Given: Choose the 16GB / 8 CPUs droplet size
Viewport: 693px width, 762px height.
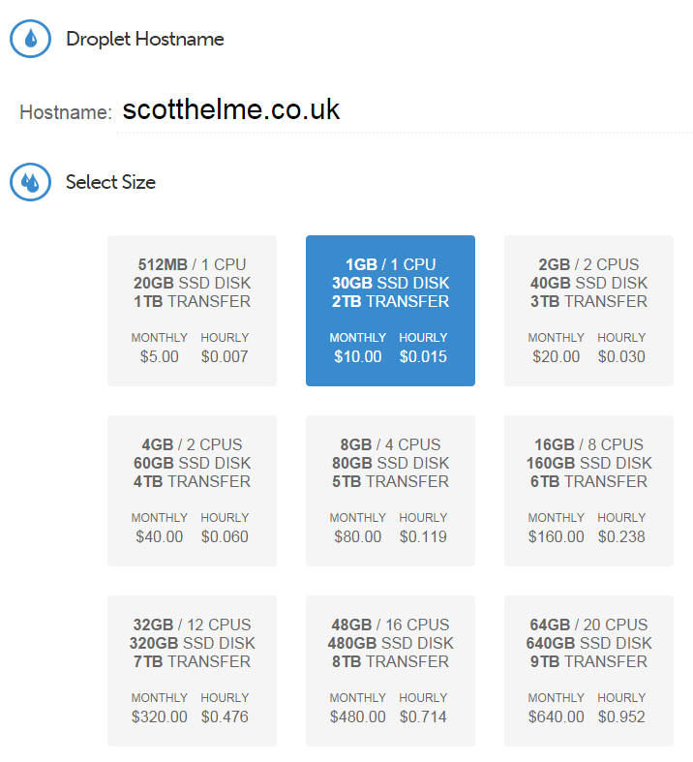Looking at the screenshot, I should coord(588,490).
